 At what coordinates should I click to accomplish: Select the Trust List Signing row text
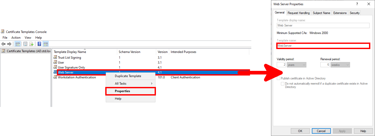click(x=69, y=58)
